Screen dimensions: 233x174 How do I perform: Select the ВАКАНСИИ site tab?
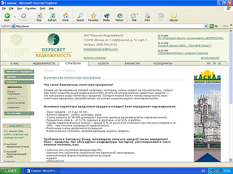click(132, 64)
